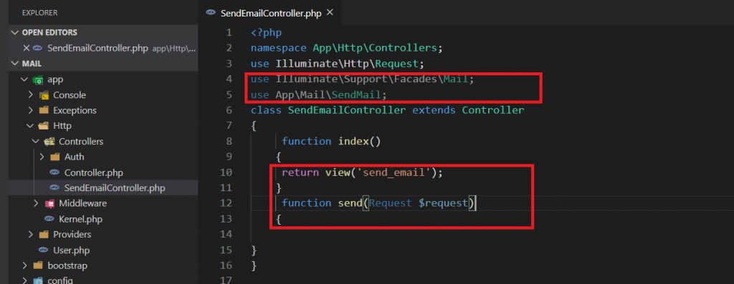Click the app folder icon

pos(38,80)
